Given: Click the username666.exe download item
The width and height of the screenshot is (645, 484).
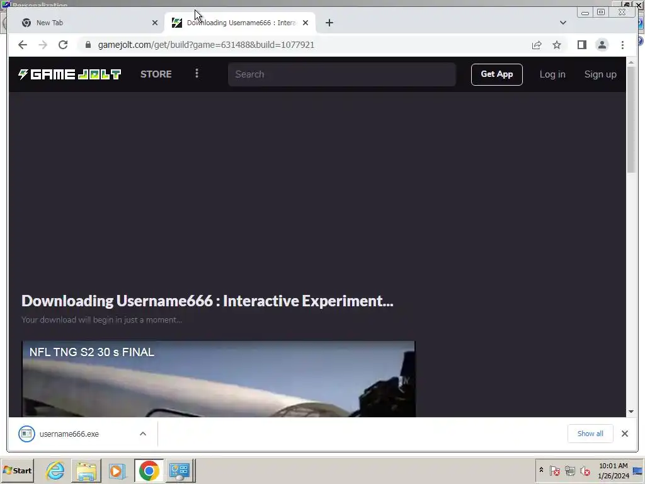Looking at the screenshot, I should pos(83,434).
